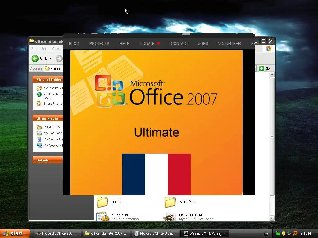Collapse the File and Folder Tasks panel header
Image resolution: width=318 pixels, height=238 pixels.
[x=48, y=80]
